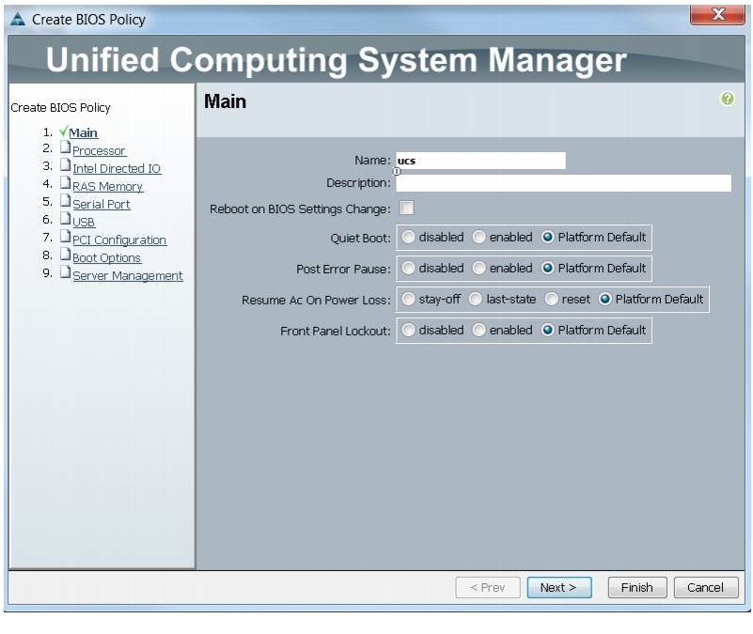Click the page icon next to Boot Options
This screenshot has width=753, height=634.
coord(65,254)
